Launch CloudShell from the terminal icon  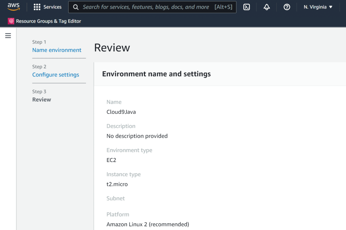[x=247, y=7]
